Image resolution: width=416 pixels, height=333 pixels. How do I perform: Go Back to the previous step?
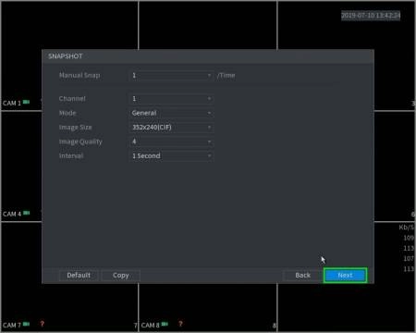[x=302, y=276]
